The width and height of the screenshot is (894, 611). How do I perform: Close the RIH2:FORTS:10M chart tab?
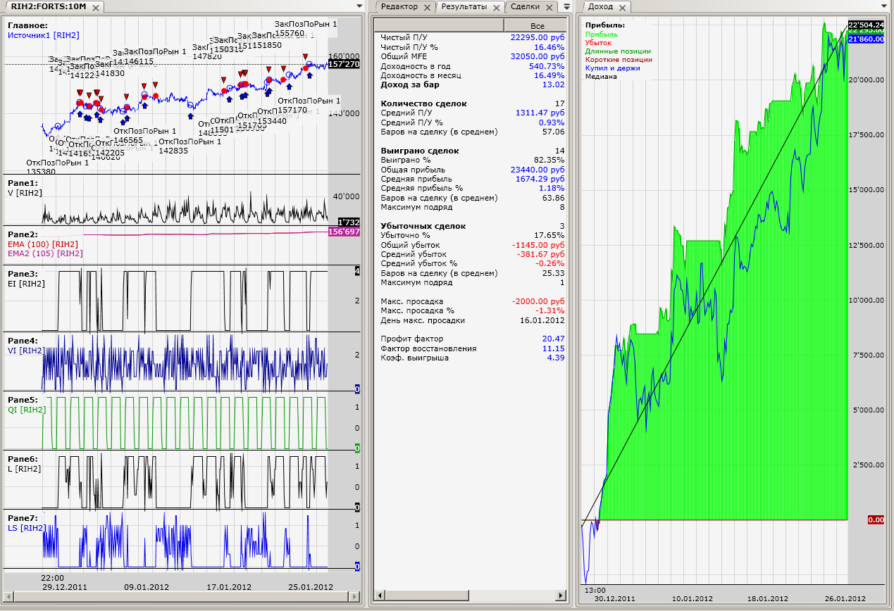[x=96, y=7]
